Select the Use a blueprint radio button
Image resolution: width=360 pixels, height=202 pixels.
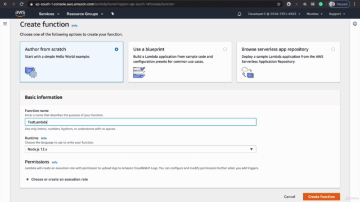tap(225, 49)
